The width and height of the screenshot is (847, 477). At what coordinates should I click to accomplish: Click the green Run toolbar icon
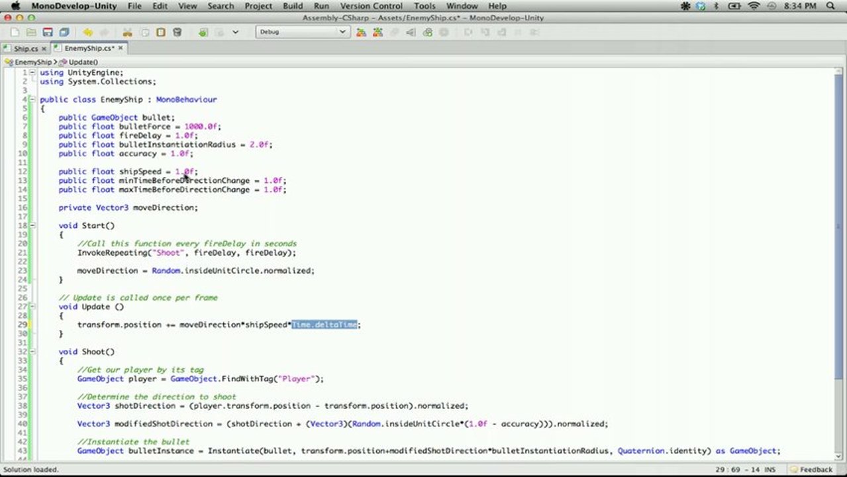point(203,32)
